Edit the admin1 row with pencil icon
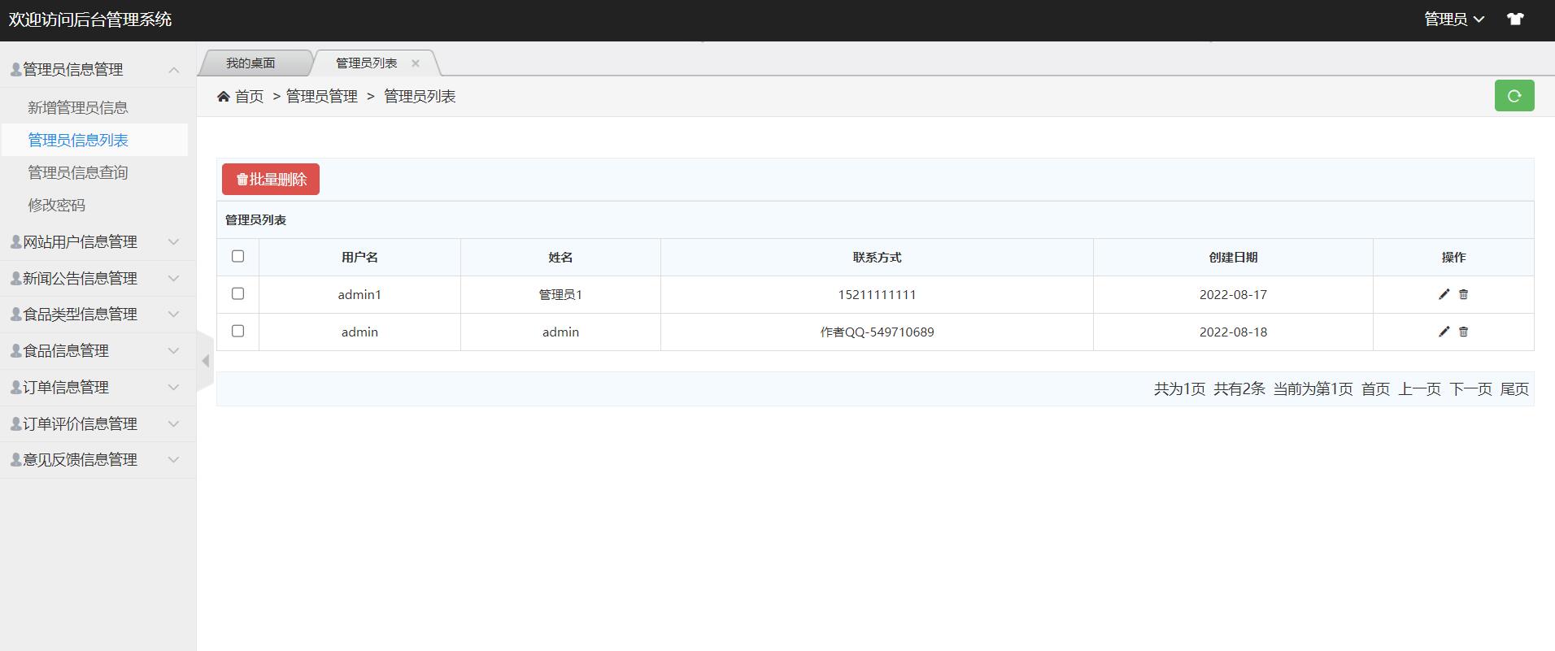1555x651 pixels. coord(1444,294)
